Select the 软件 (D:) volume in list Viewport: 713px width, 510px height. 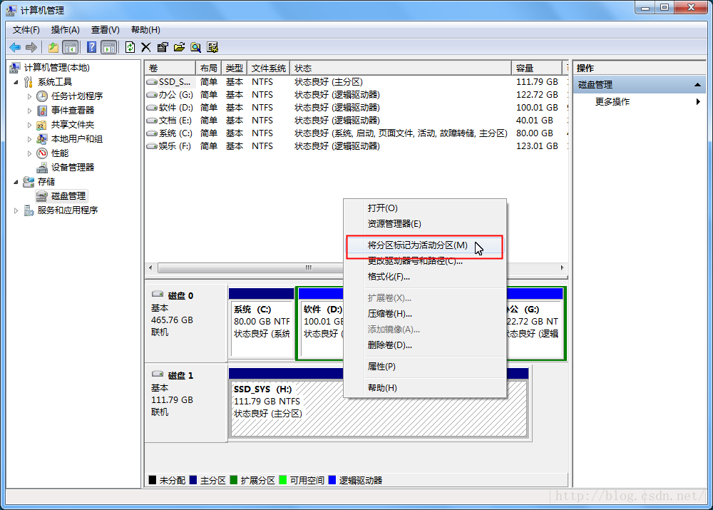pyautogui.click(x=356, y=108)
